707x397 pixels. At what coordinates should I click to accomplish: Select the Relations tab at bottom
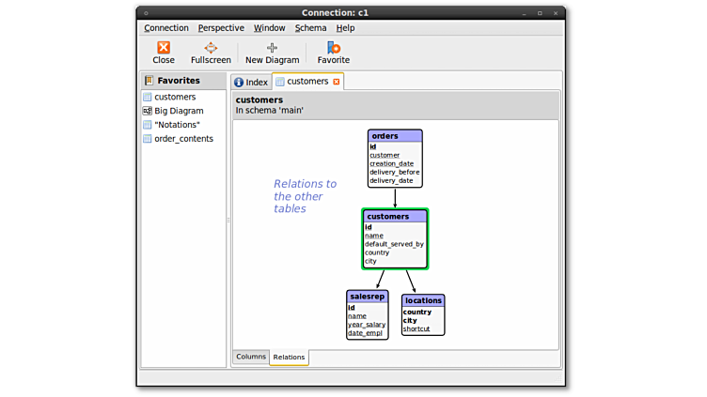click(289, 358)
